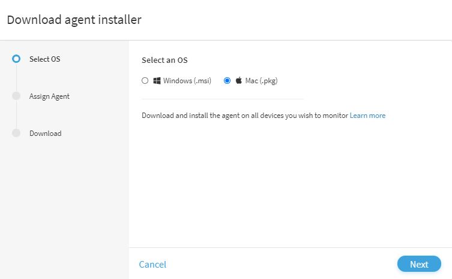
Task: Click the Select an OS heading
Action: coord(164,60)
